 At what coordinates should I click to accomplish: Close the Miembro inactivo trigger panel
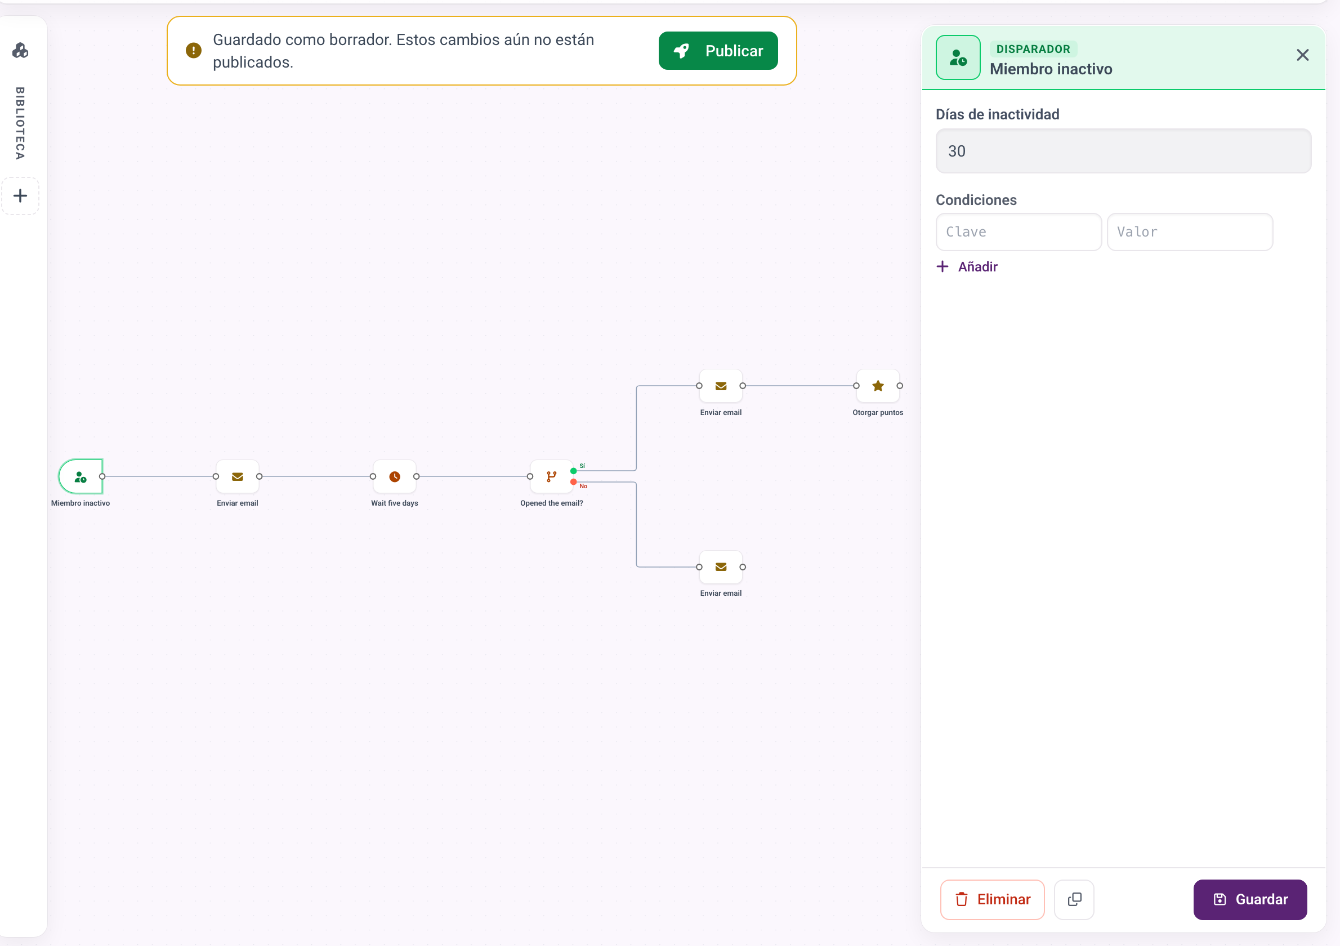[x=1303, y=55]
